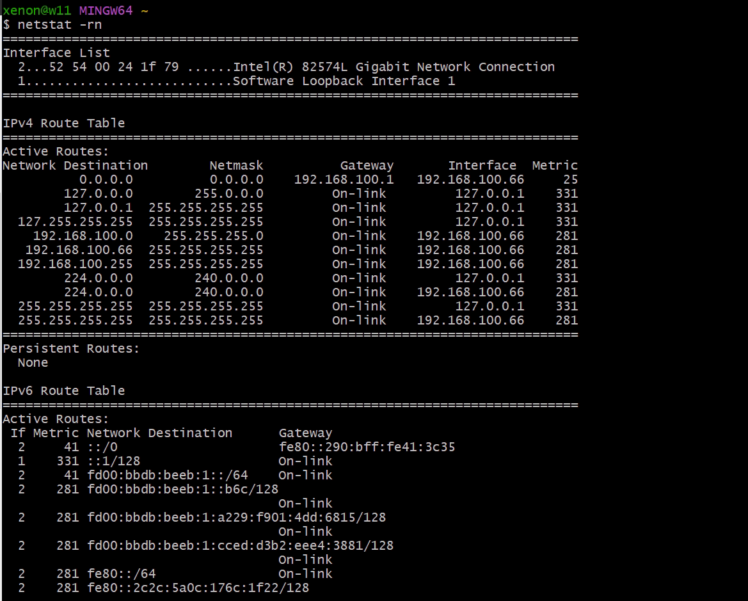Image resolution: width=748 pixels, height=601 pixels.
Task: Click the "IPv6 Route Table" heading
Action: point(64,391)
